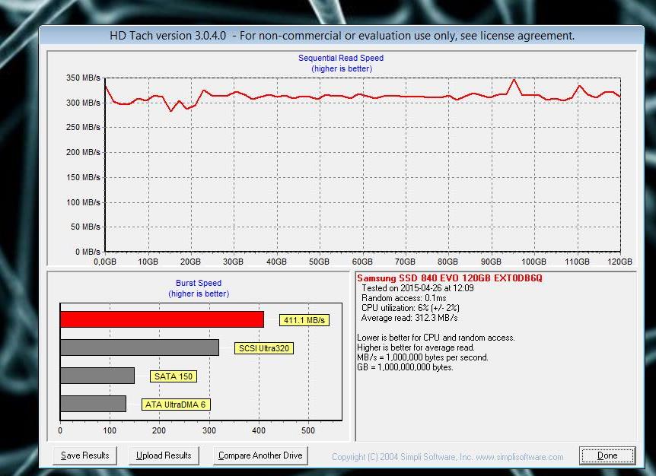Image resolution: width=656 pixels, height=476 pixels.
Task: Choose Compare Another Drive
Action: (x=260, y=455)
